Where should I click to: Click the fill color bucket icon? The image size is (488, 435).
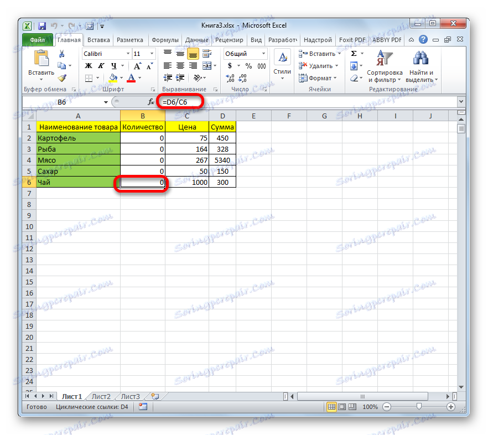coord(113,78)
